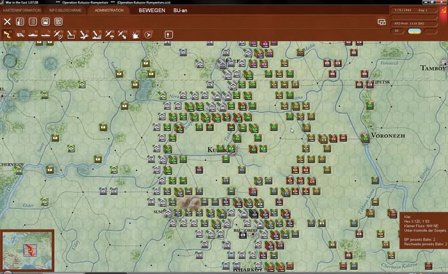Viewport: 448px width, 274px height.
Task: Click the KFZ-Pool vehicle count field
Action: pyautogui.click(x=414, y=23)
